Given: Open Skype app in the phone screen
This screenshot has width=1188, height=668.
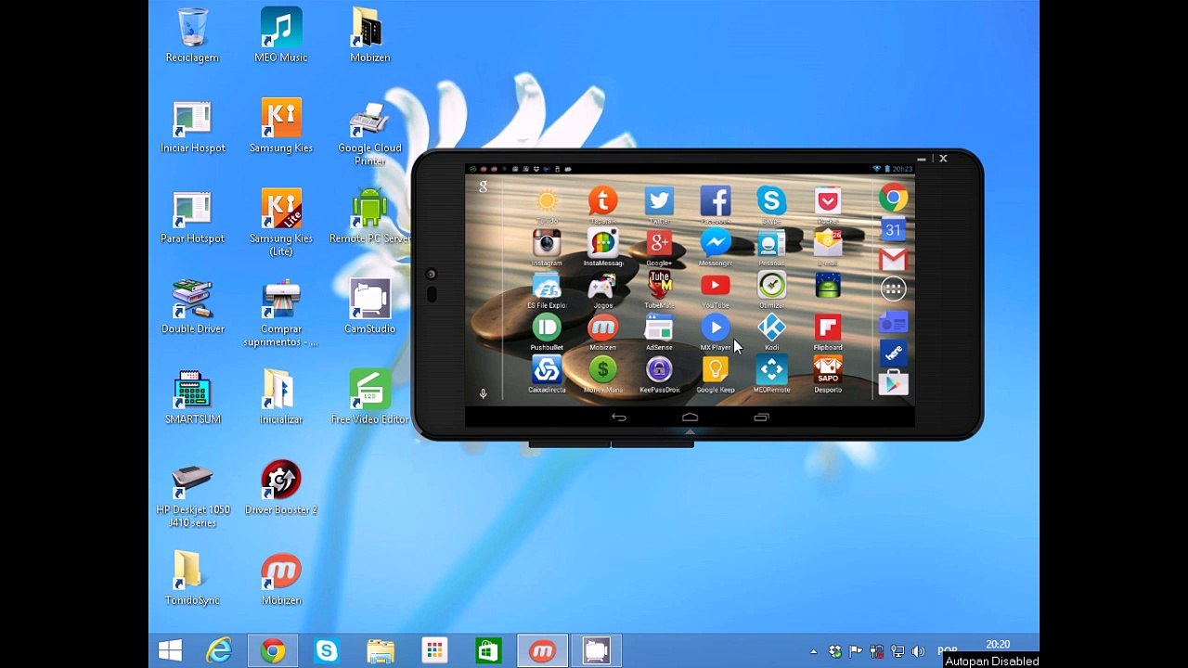Looking at the screenshot, I should pos(771,200).
